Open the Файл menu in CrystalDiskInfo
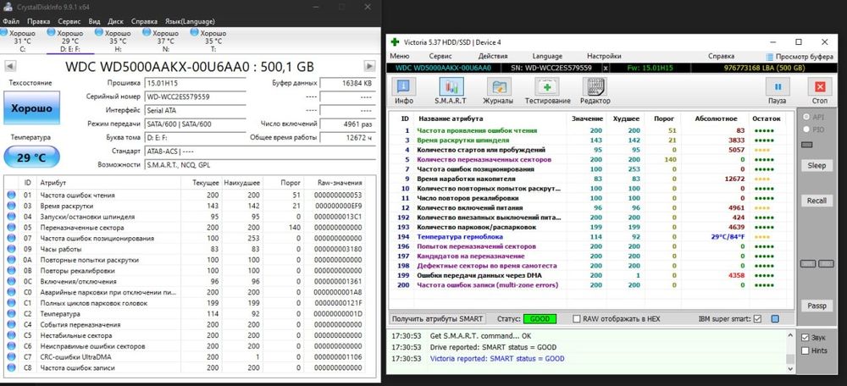This screenshot has height=386, width=847. [11, 22]
